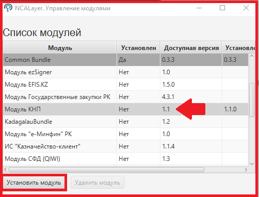Click the horizontal scrollbar left arrow

5,170
